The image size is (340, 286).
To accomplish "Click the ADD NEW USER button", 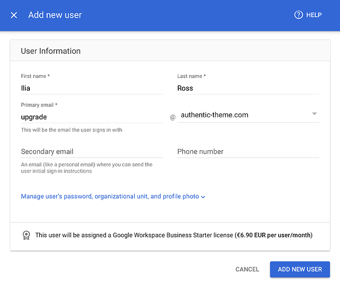I will pyautogui.click(x=300, y=269).
